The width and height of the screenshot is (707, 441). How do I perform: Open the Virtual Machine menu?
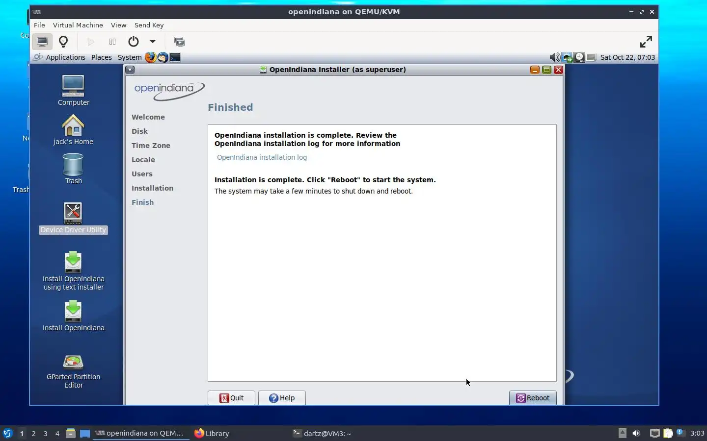78,25
